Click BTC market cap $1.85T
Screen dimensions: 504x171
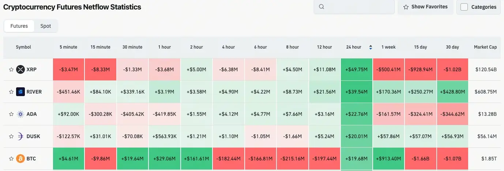(489, 159)
